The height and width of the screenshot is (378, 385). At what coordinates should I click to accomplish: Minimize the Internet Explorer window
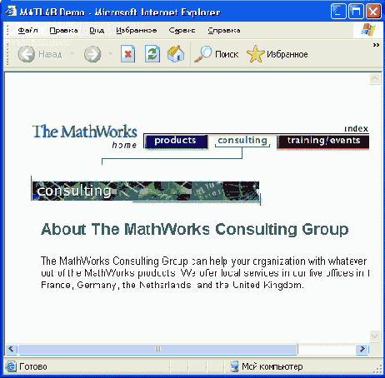338,12
